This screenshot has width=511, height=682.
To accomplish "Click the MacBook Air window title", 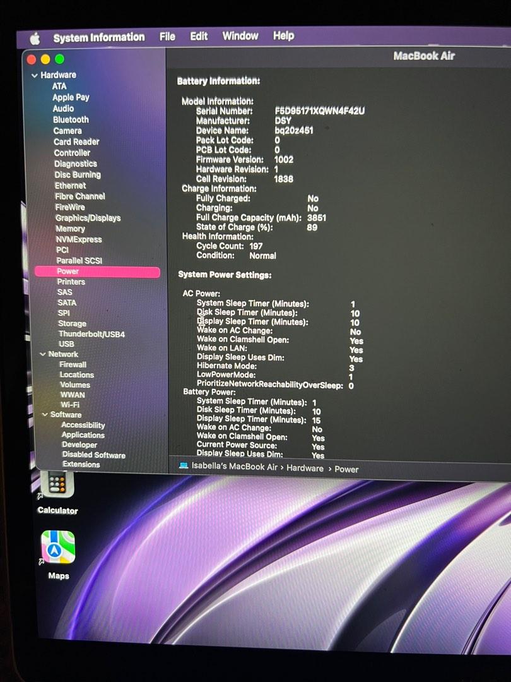I will click(x=424, y=56).
